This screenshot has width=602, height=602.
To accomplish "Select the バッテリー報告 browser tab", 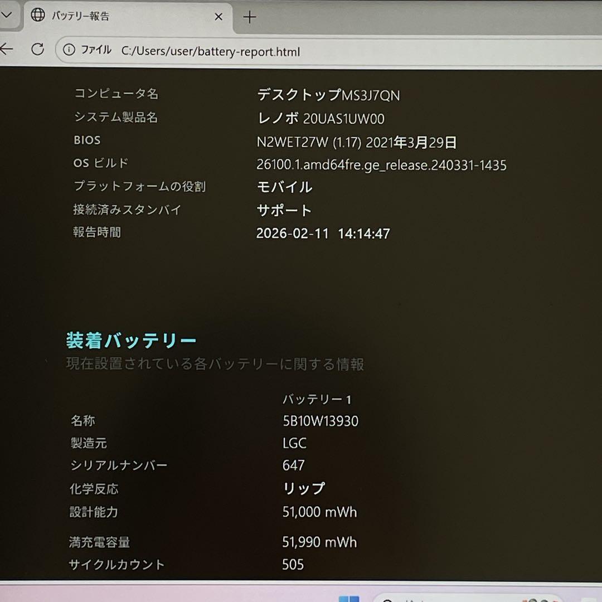I will point(111,17).
